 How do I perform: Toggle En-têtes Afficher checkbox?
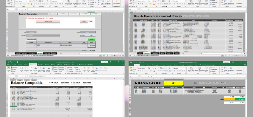[75, 69]
